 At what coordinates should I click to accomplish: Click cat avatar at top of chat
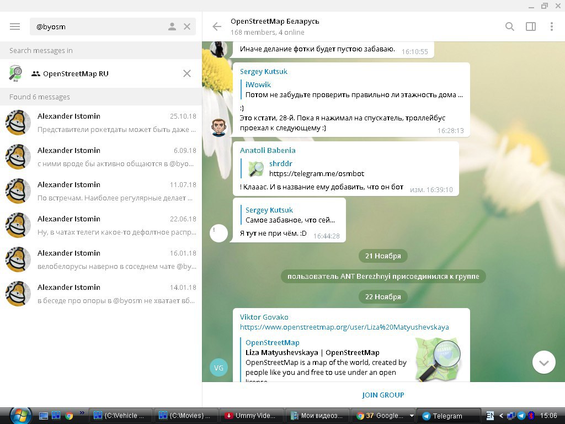click(x=218, y=49)
